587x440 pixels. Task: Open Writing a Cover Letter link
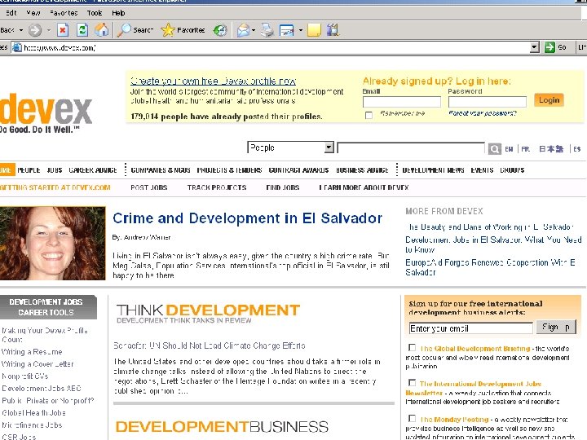pos(38,364)
